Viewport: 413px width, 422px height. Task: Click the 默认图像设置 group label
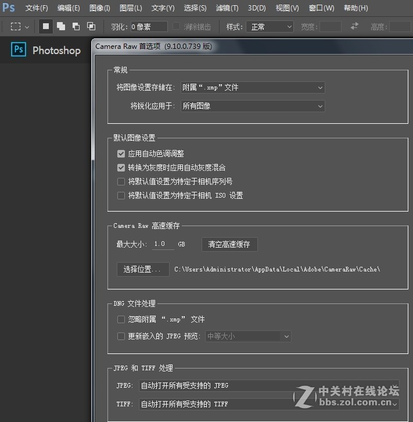tap(134, 138)
